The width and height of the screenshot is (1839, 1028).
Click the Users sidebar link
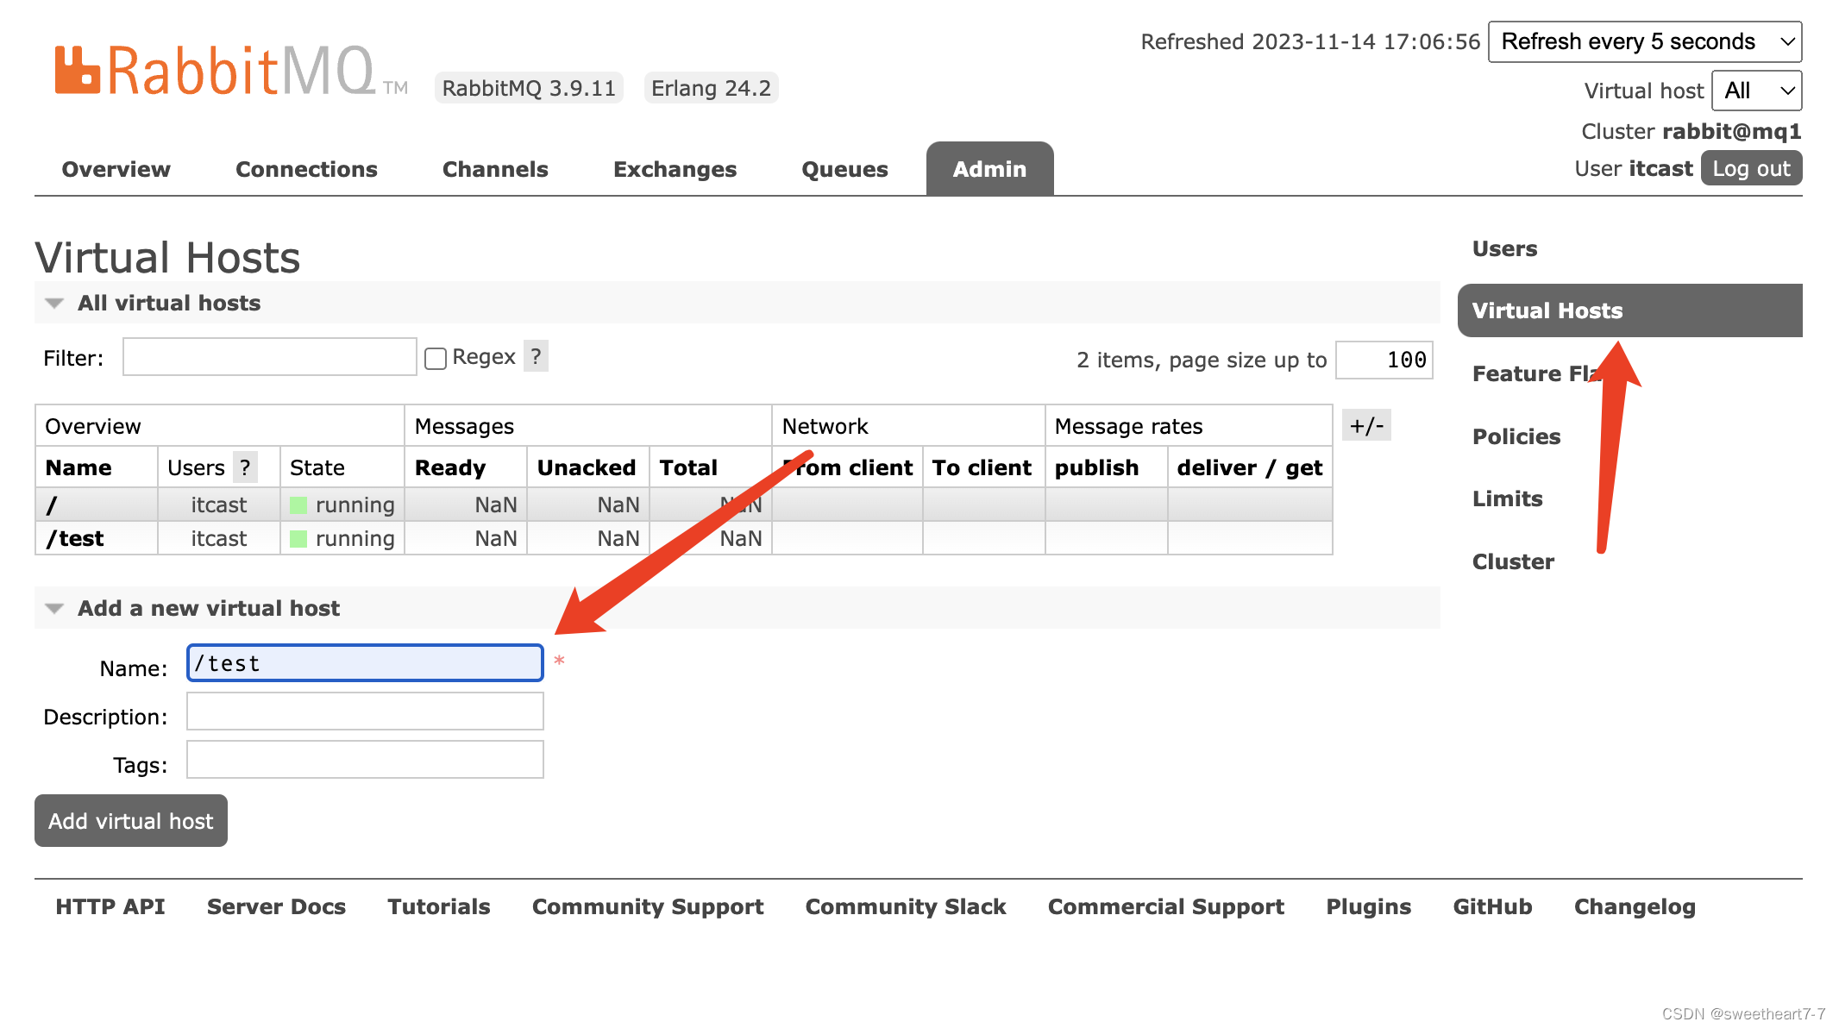(1505, 248)
